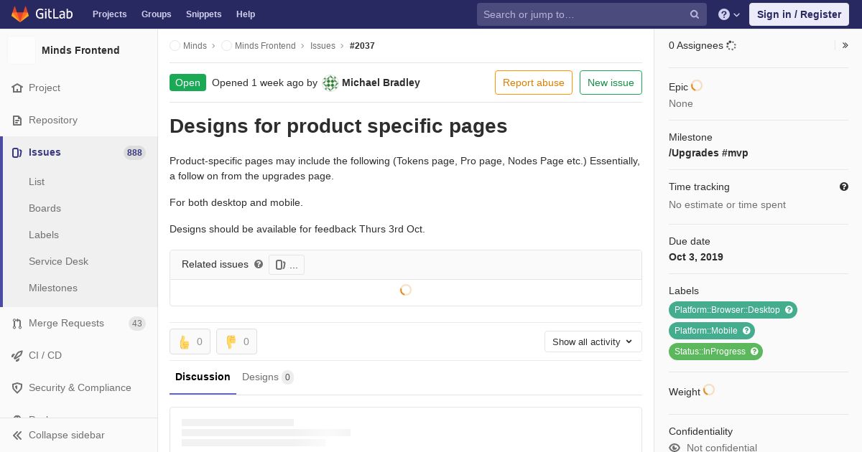Click the /Upgrades #mvp milestone link
Image resolution: width=862 pixels, height=452 pixels.
click(x=708, y=153)
